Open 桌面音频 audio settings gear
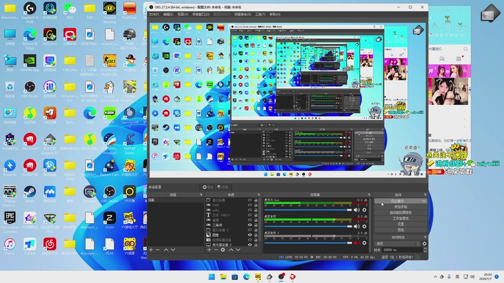Image resolution: width=504 pixels, height=283 pixels. coord(364,226)
